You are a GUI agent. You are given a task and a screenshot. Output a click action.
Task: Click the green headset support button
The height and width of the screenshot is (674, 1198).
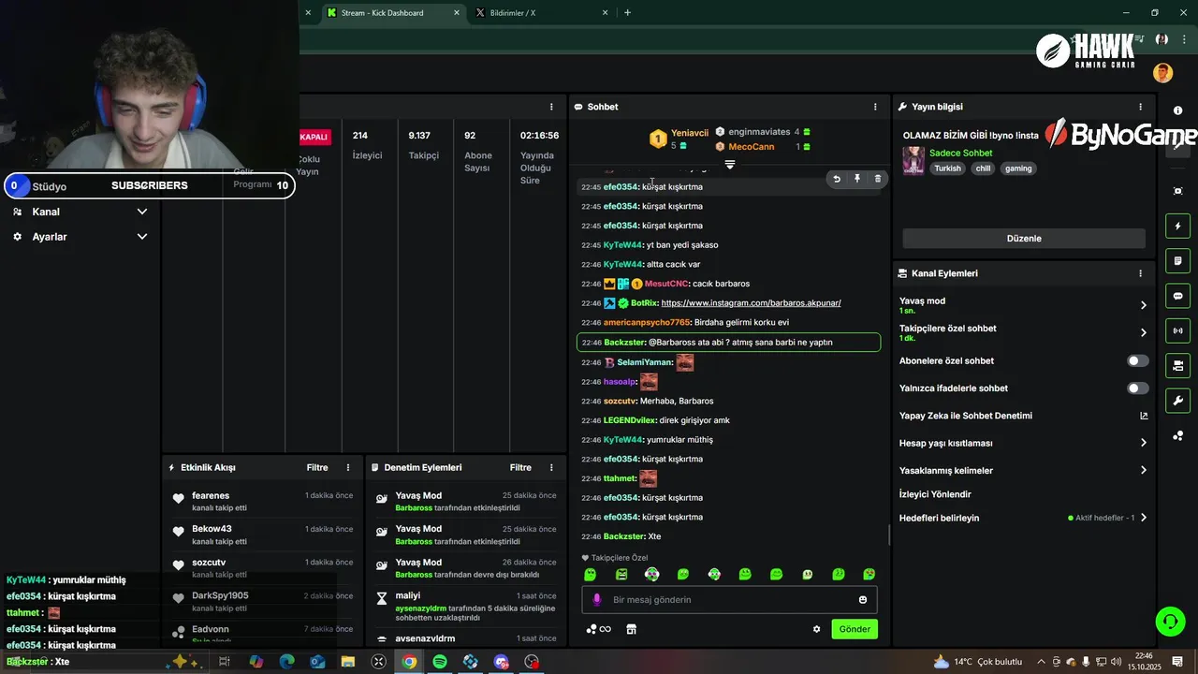[x=1169, y=621]
